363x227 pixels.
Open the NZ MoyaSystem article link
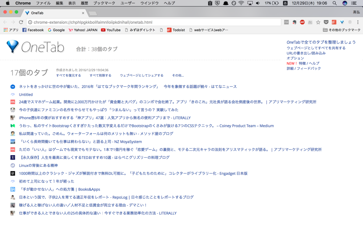click(80, 142)
